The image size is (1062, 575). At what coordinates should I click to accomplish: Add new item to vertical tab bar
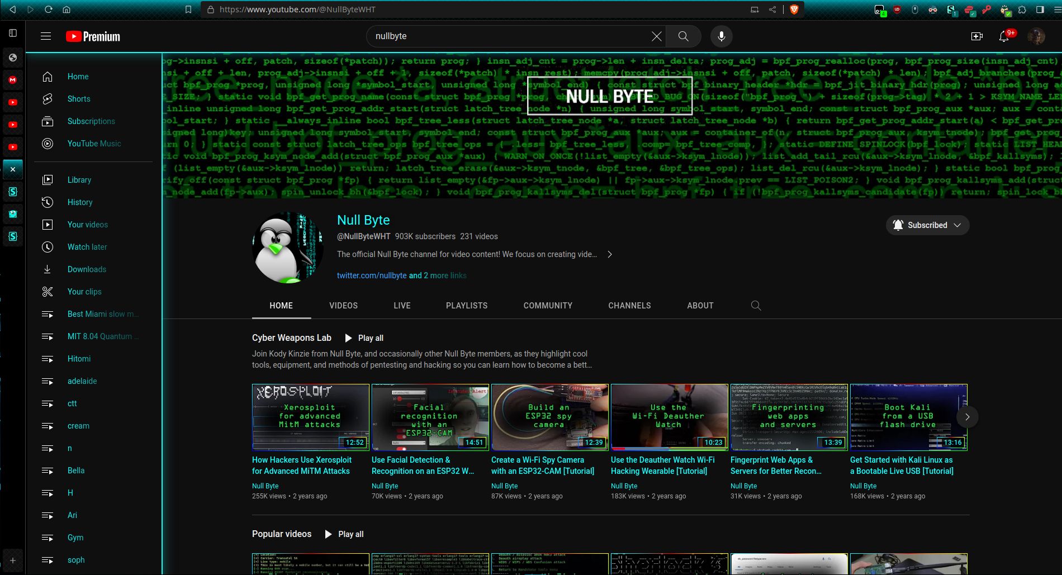(x=13, y=560)
